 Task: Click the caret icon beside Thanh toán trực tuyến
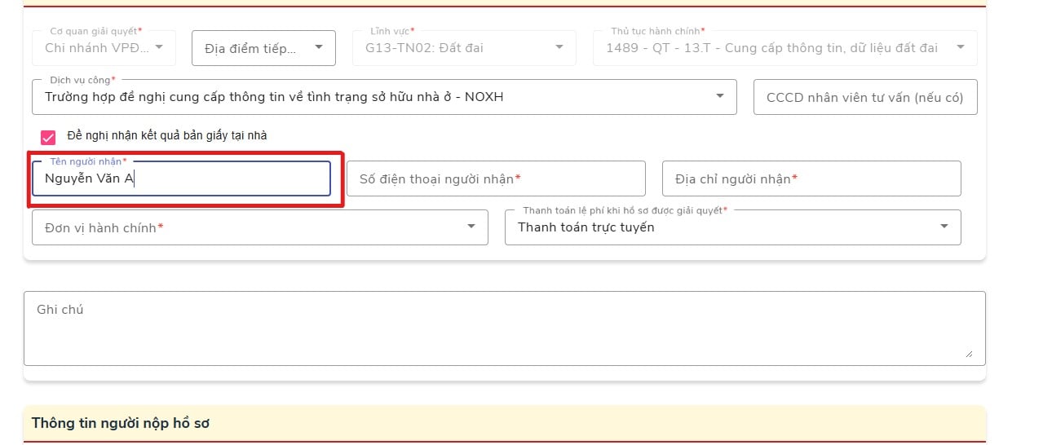[944, 227]
